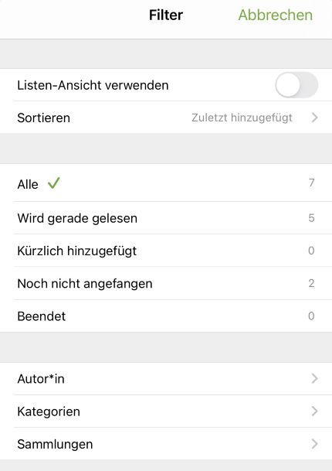Click the Zuletzt hinzugefügt sort value
Viewport: 332px width, 471px height.
click(242, 118)
